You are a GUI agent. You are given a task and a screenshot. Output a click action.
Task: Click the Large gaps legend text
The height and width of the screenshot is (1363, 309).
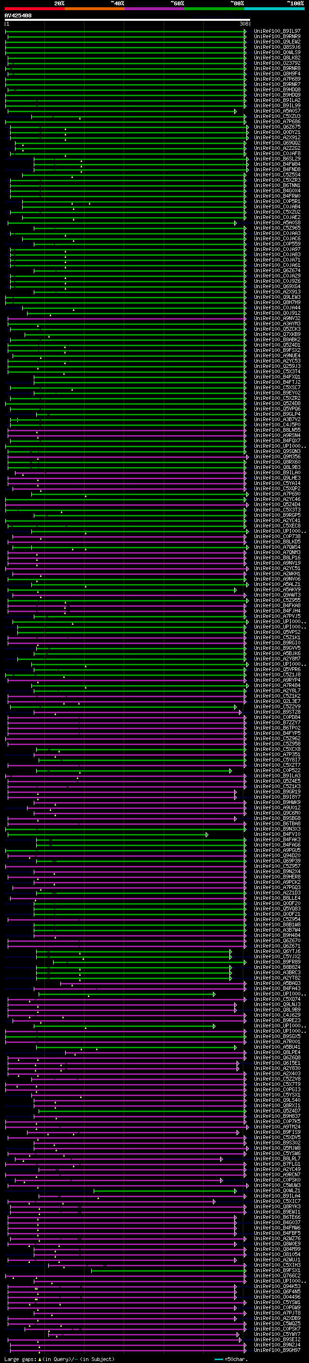coord(22,1359)
